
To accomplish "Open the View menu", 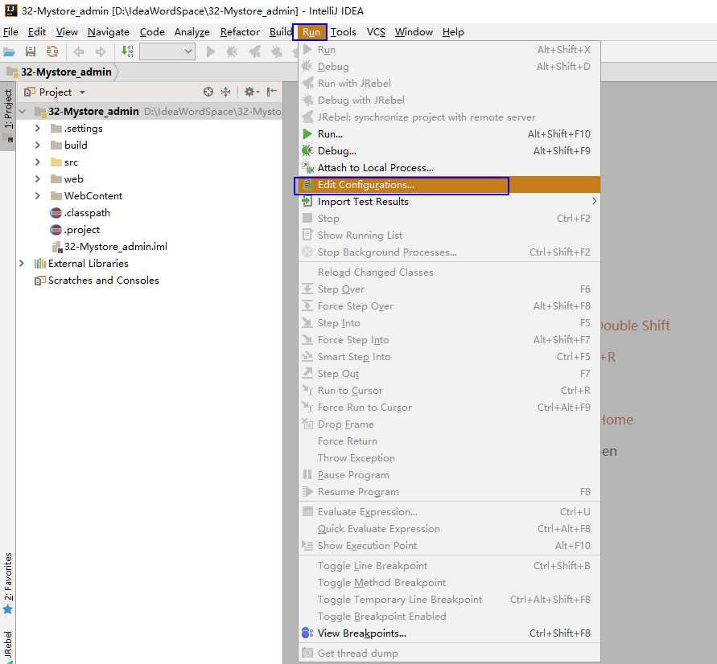I will (67, 32).
